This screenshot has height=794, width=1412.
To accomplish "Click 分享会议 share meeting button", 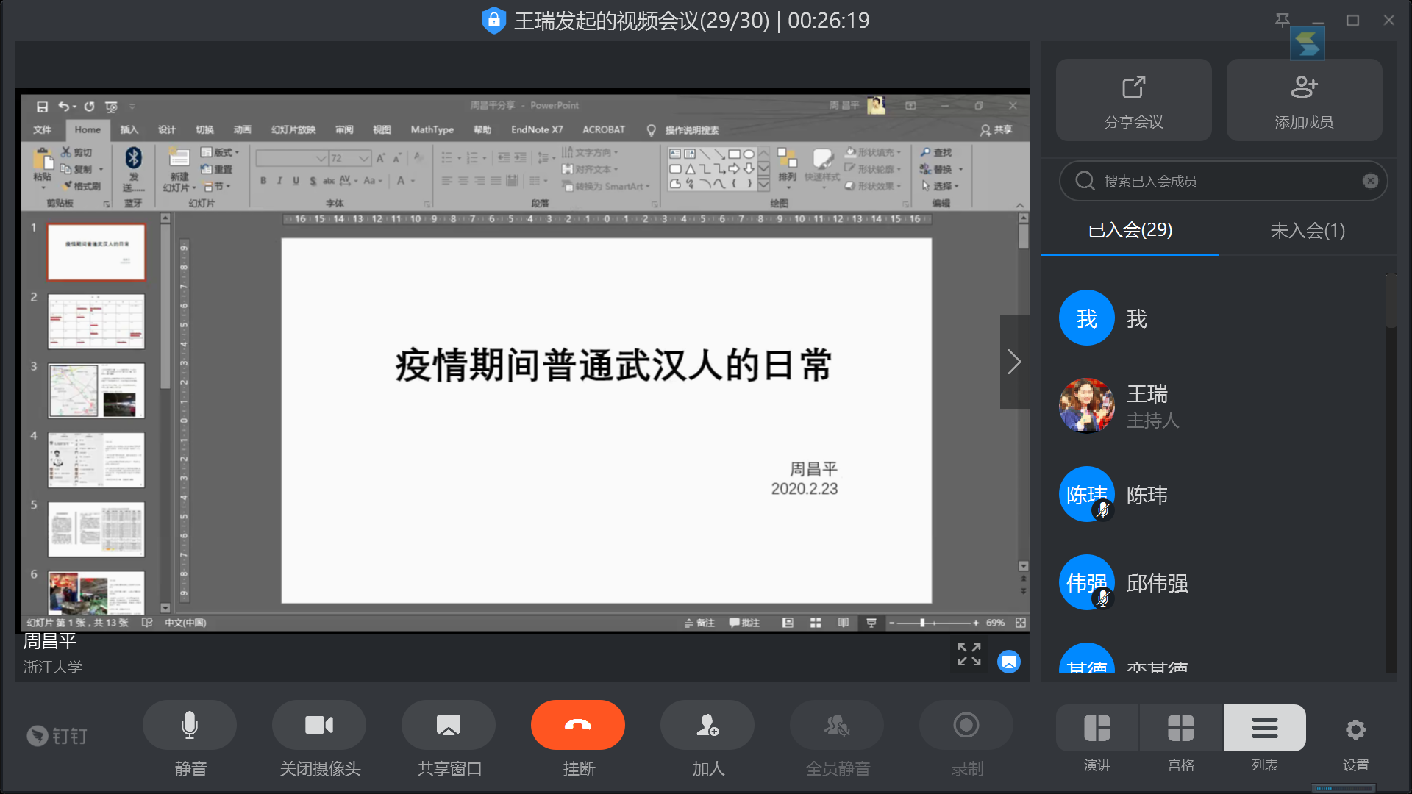I will coord(1134,100).
